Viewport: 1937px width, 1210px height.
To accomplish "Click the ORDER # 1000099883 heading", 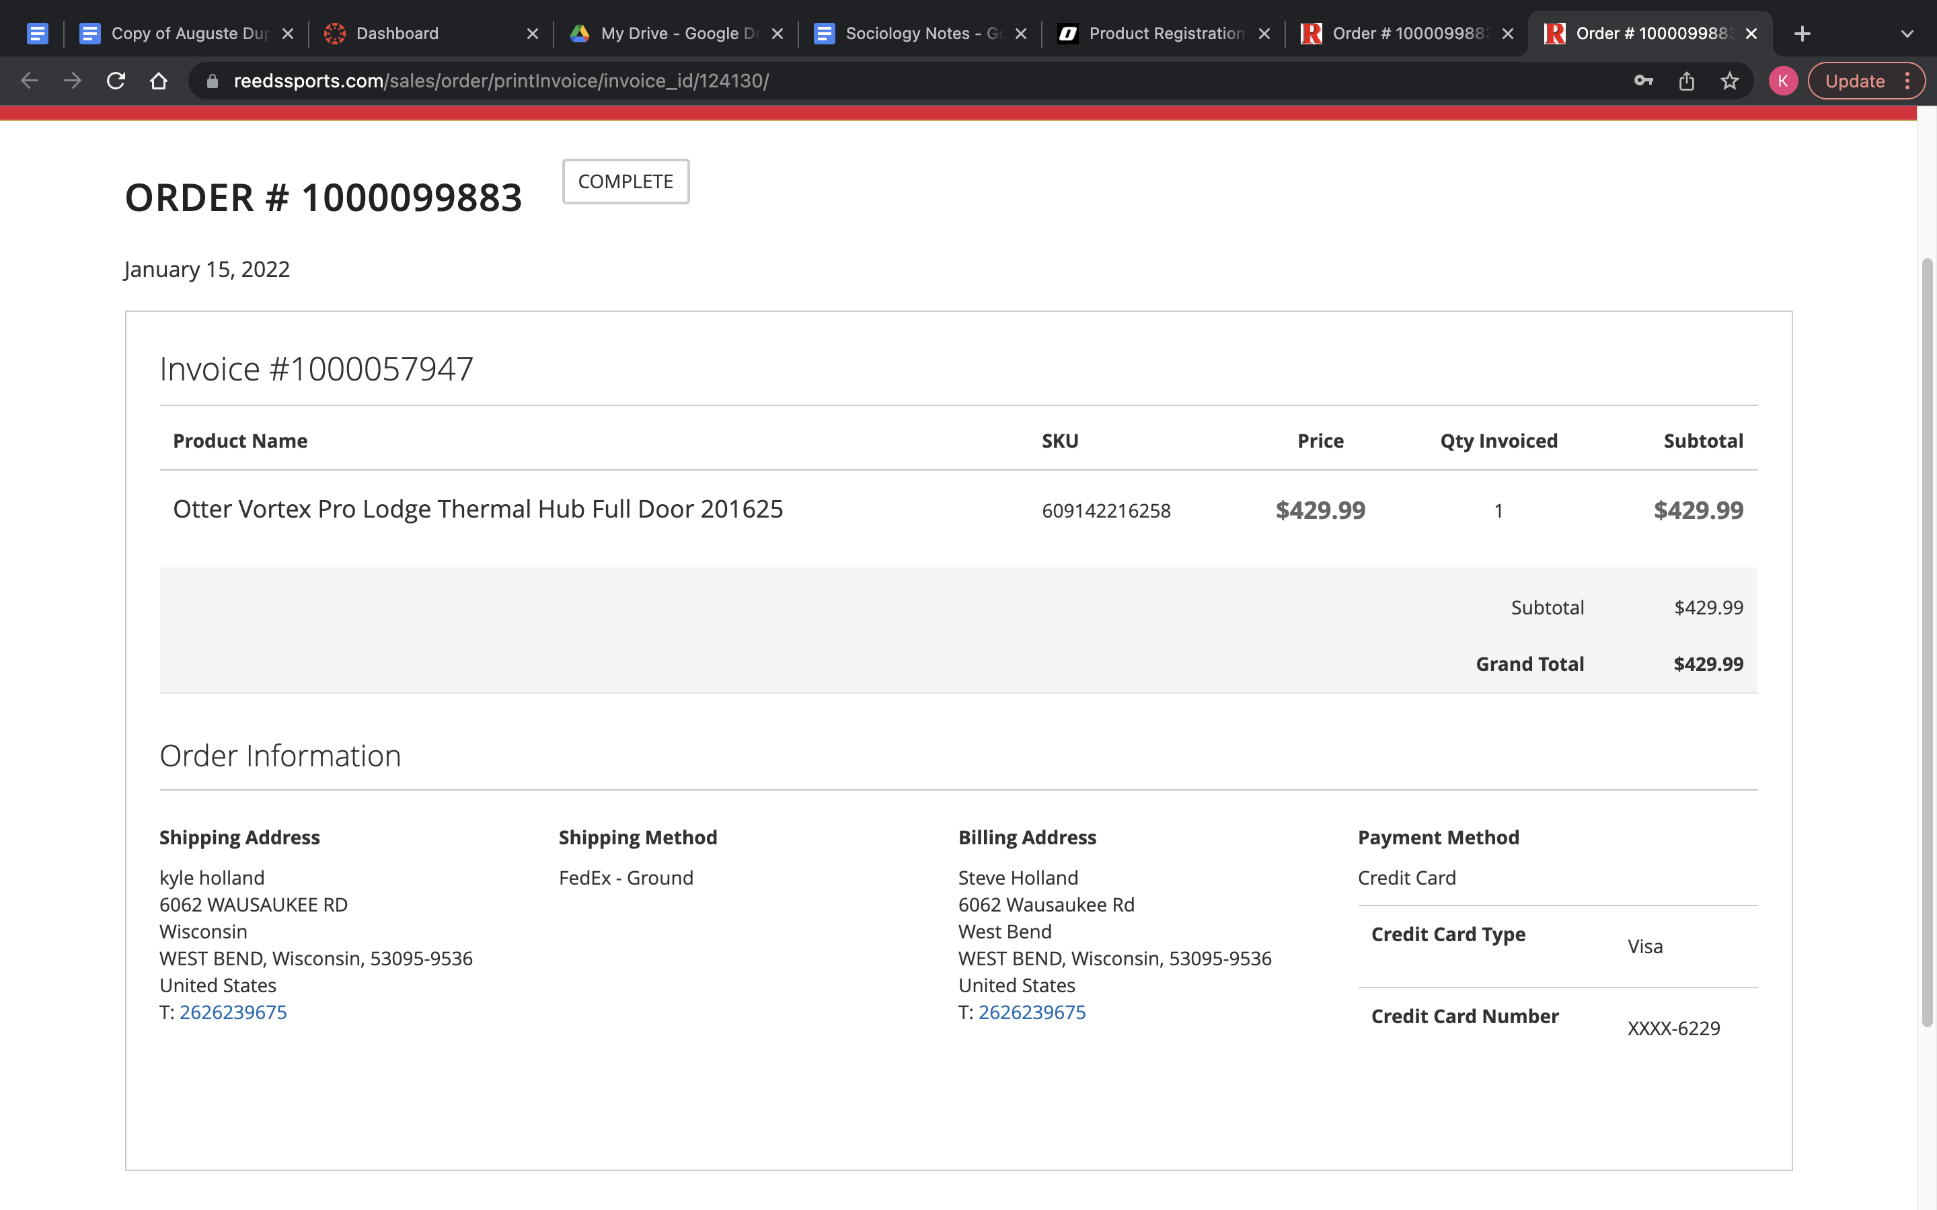I will coord(324,198).
